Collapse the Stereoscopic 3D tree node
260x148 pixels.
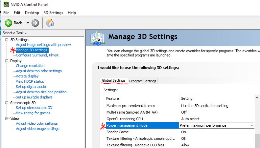point(7,103)
